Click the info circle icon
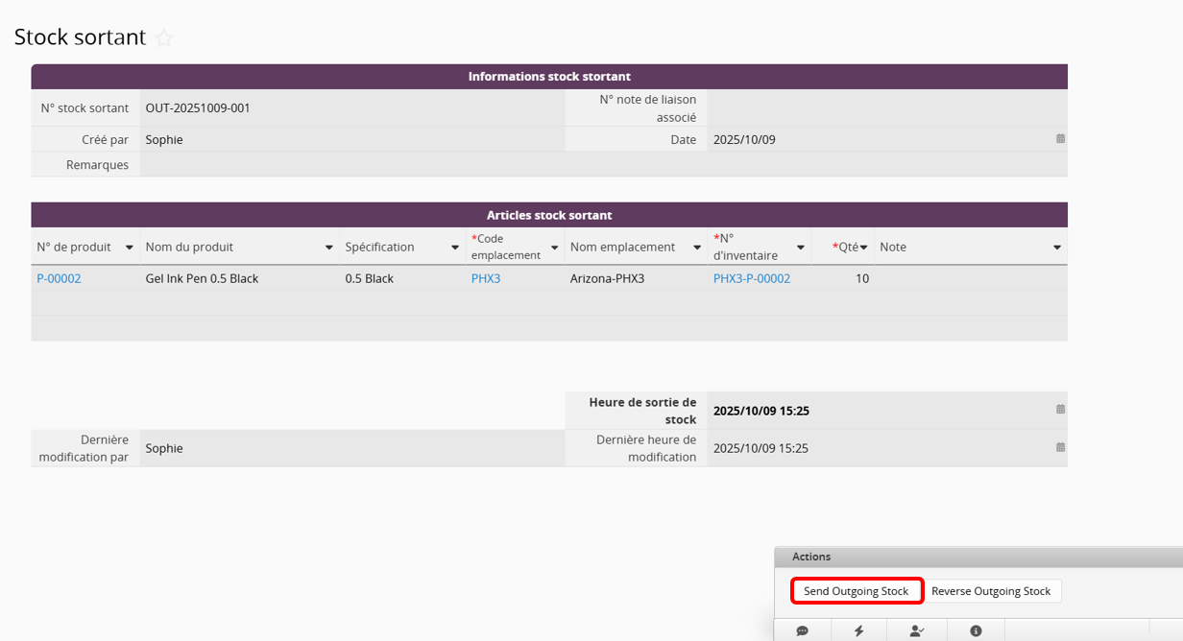1183x641 pixels. 976,630
